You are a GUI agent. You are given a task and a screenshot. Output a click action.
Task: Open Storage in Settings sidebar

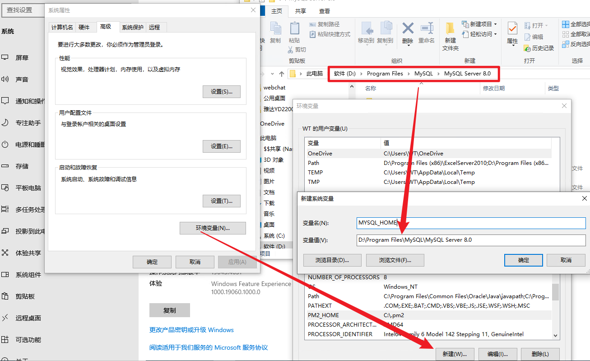(x=22, y=166)
